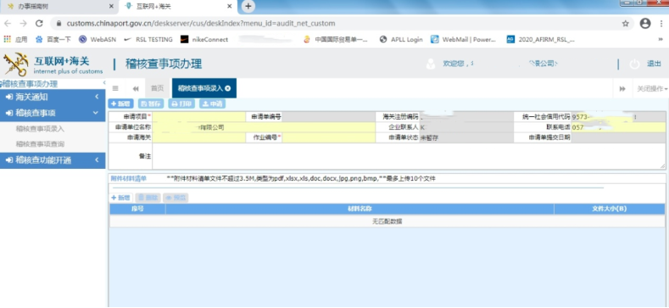Close the 办事指南树 browser tab
Screen dimensions: 669x308
(x=111, y=7)
